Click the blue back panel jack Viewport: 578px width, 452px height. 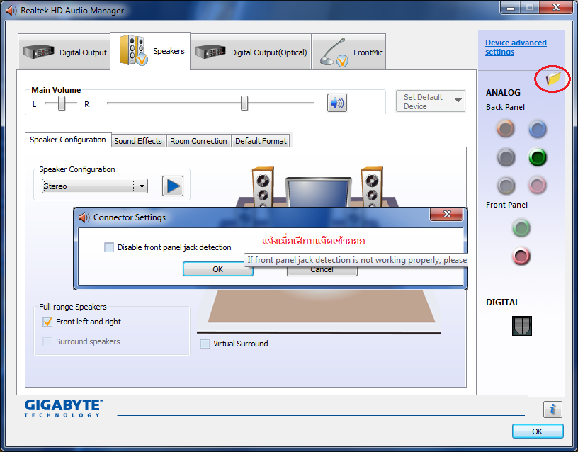tap(538, 129)
